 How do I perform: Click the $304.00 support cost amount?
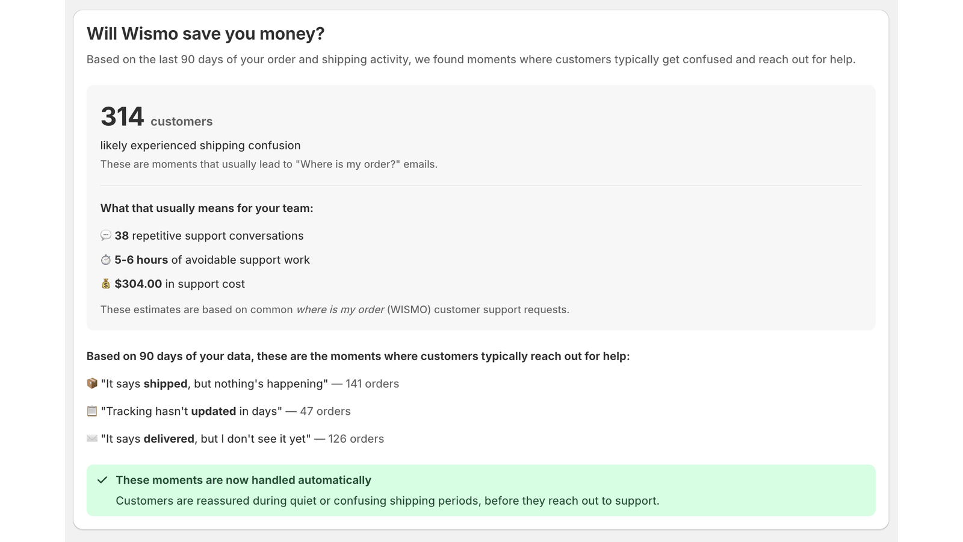click(138, 284)
